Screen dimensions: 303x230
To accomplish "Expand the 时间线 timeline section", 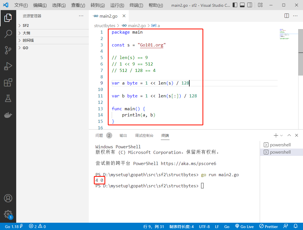I will coord(53,41).
